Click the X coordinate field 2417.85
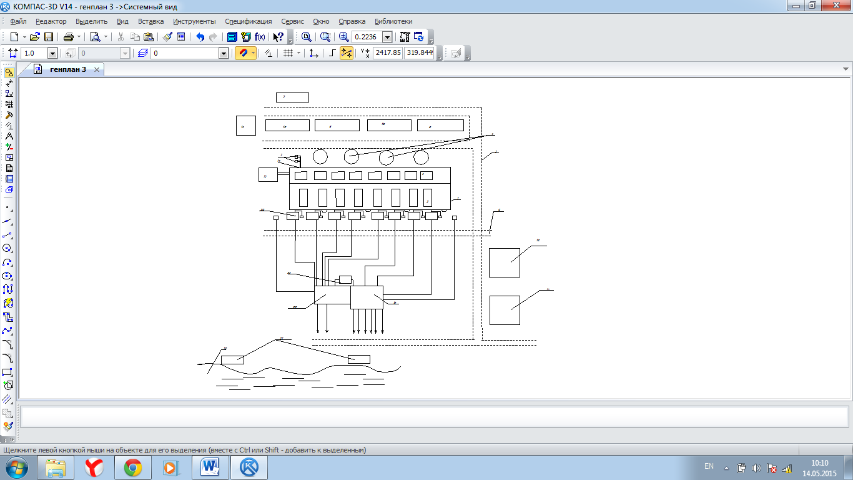Image resolution: width=853 pixels, height=480 pixels. point(388,54)
